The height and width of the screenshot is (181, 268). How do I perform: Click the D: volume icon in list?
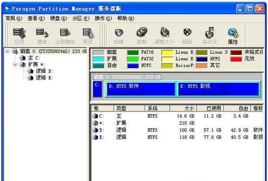click(x=95, y=130)
